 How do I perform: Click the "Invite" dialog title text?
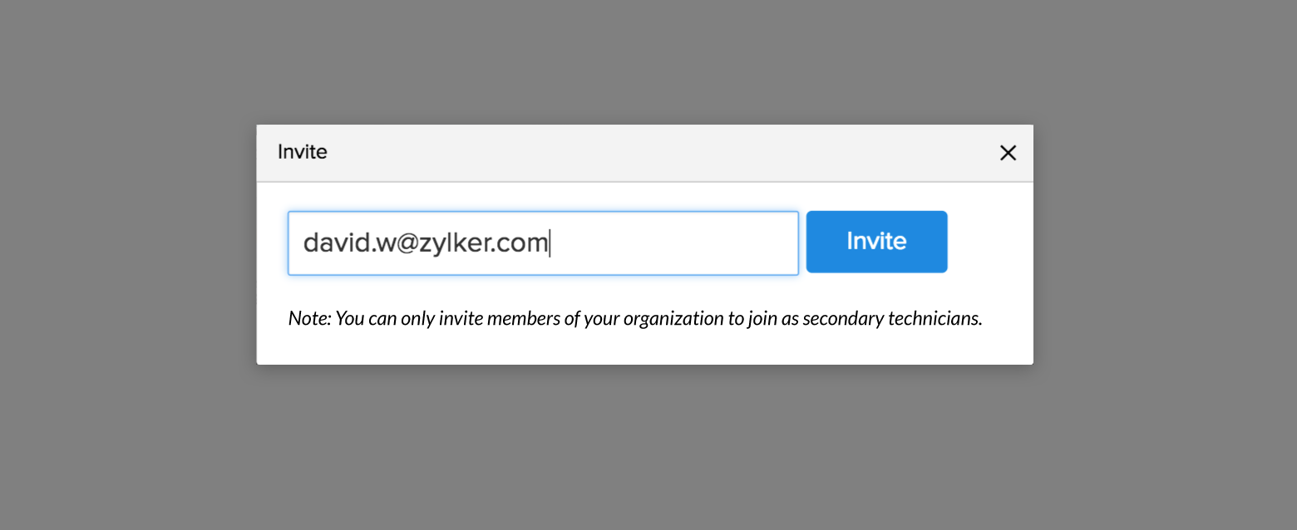tap(303, 153)
